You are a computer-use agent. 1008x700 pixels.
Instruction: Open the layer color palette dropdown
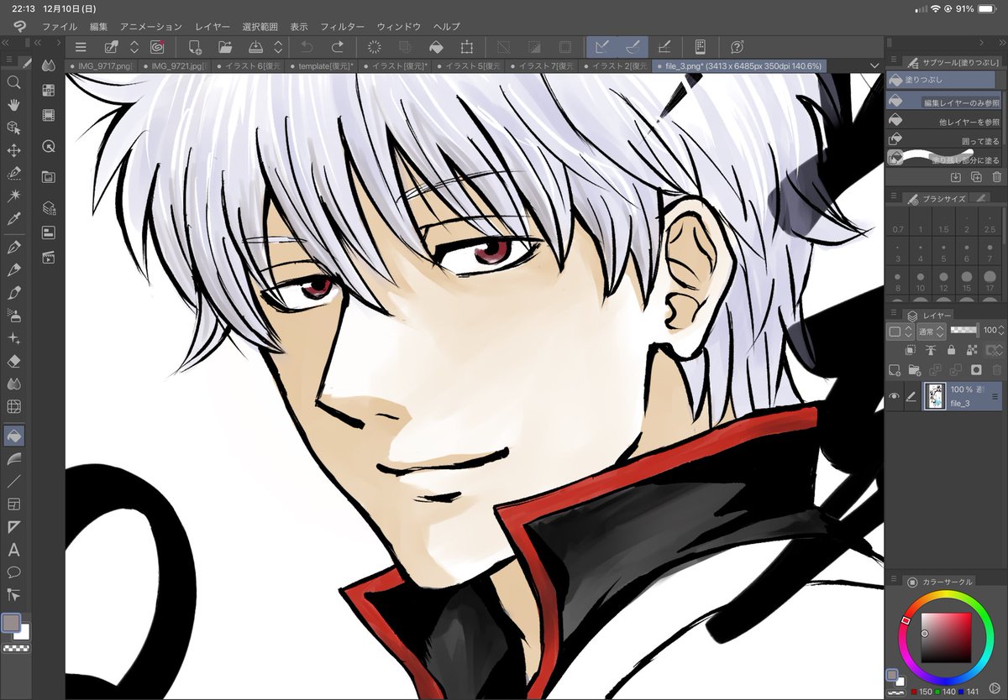[900, 332]
